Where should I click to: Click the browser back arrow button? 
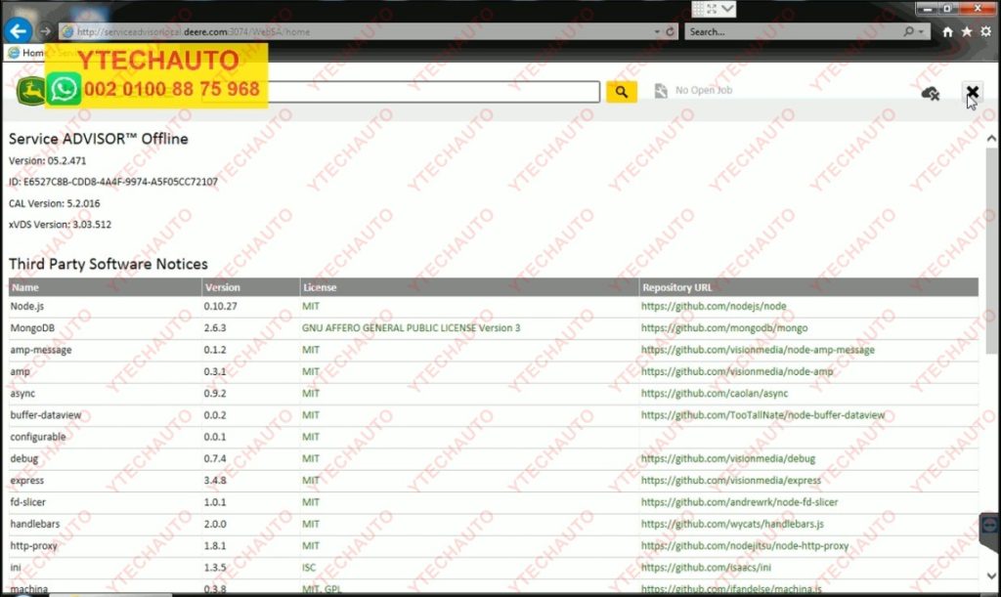pos(18,30)
